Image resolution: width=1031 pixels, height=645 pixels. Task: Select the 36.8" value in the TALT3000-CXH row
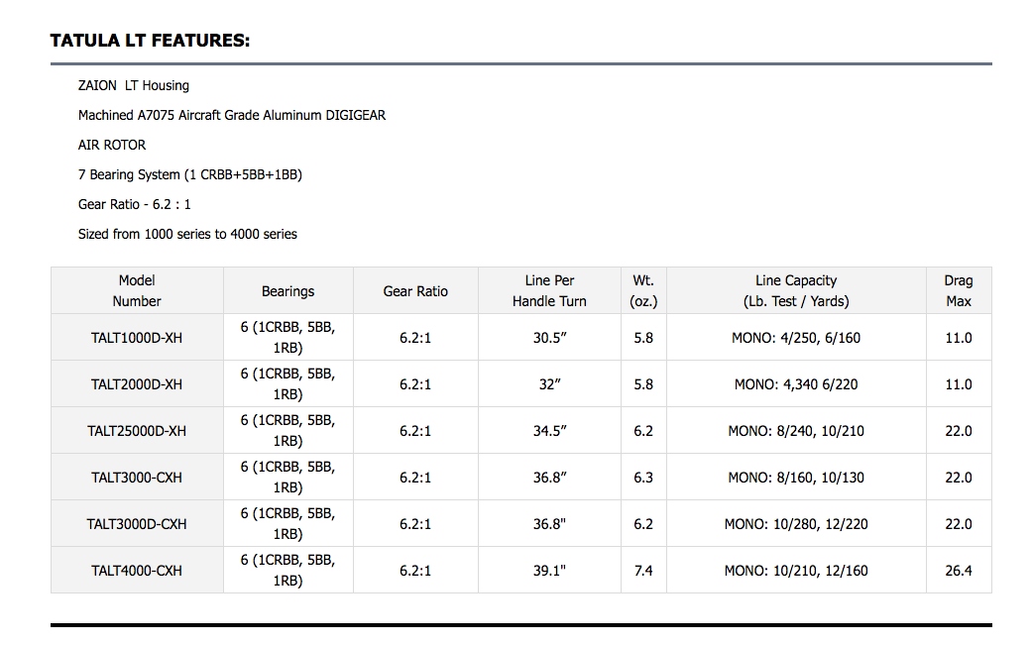point(549,478)
